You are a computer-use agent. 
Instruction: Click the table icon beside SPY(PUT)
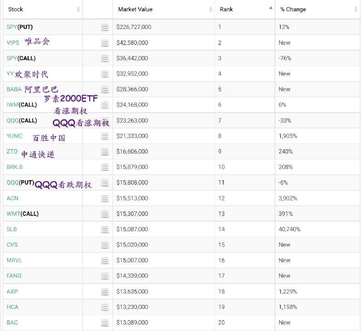click(x=105, y=28)
